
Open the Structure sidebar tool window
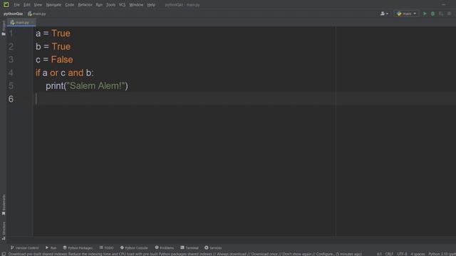tap(4, 230)
